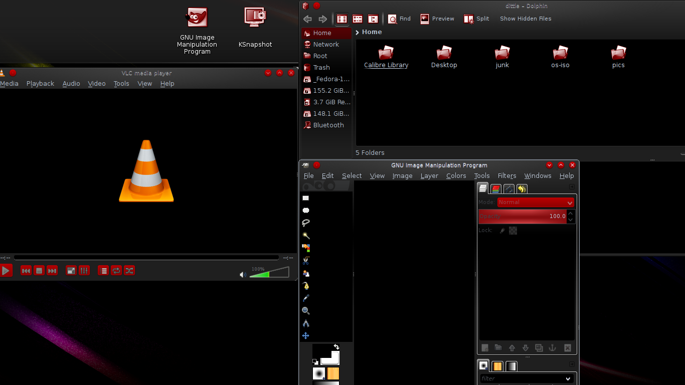Select the Measure compass tool
The height and width of the screenshot is (385, 685).
click(x=306, y=323)
